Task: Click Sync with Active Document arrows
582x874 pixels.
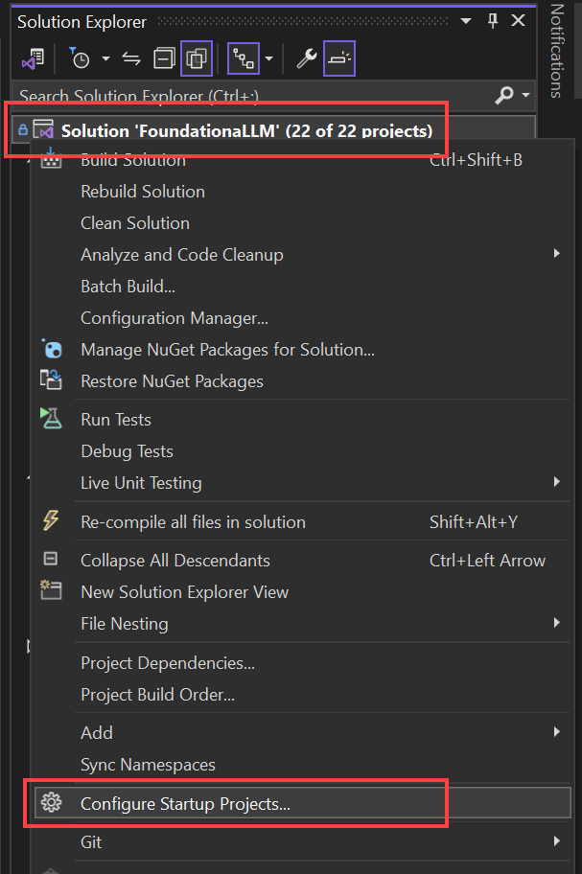Action: pos(131,58)
